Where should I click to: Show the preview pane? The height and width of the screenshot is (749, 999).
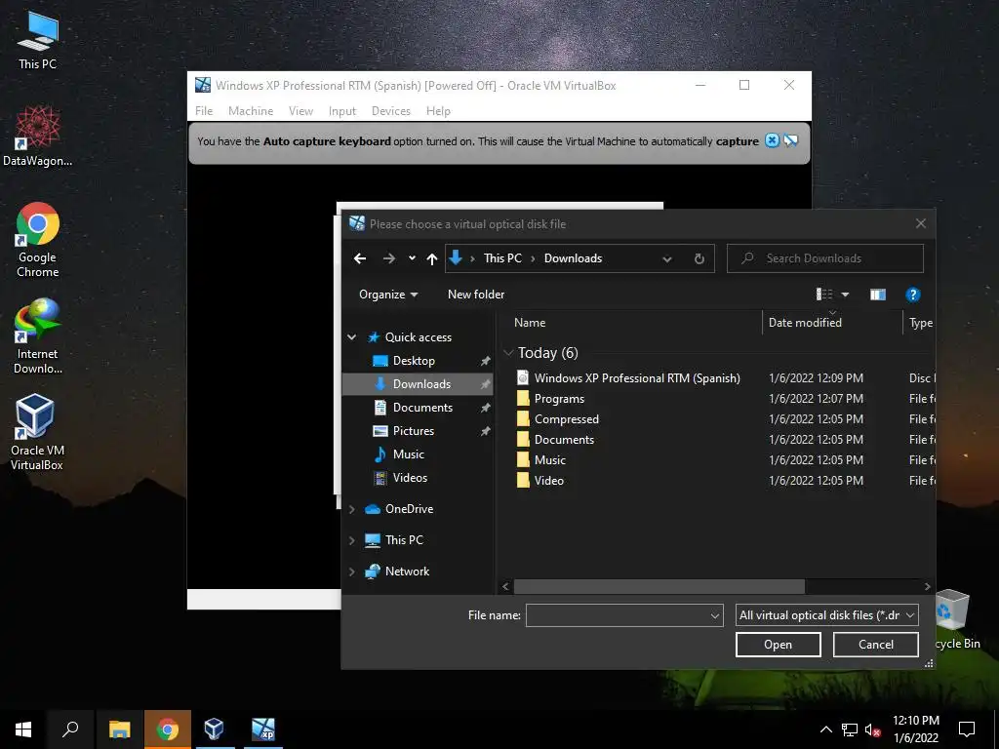[878, 295]
